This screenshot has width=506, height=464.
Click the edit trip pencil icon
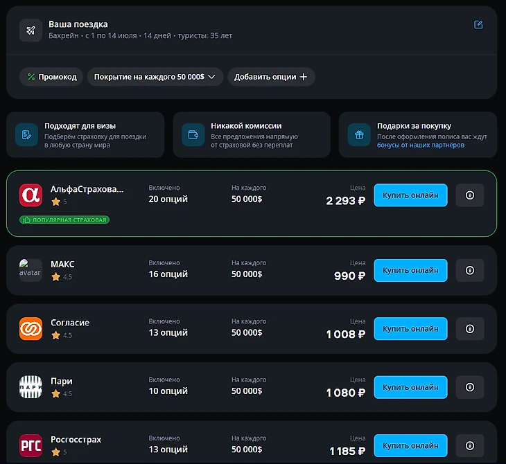[x=478, y=25]
